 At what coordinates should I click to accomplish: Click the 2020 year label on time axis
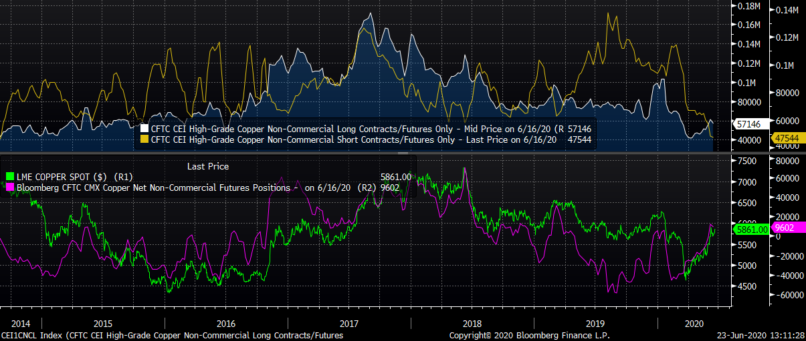693,322
